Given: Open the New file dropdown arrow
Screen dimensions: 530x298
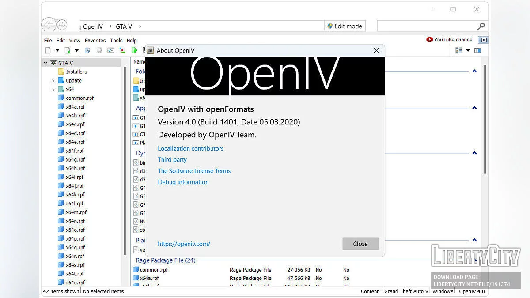Looking at the screenshot, I should [x=57, y=50].
